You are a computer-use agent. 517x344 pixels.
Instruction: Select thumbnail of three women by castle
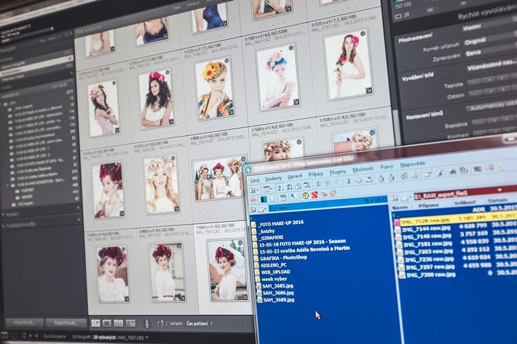(220, 179)
